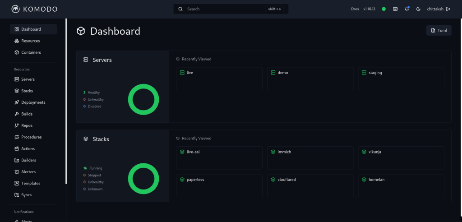The height and width of the screenshot is (222, 462).
Task: Open the recently viewed staging server card
Action: 401,79
